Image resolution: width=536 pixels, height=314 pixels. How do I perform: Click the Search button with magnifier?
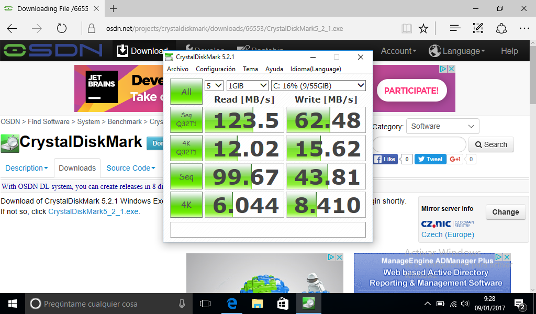pos(491,144)
